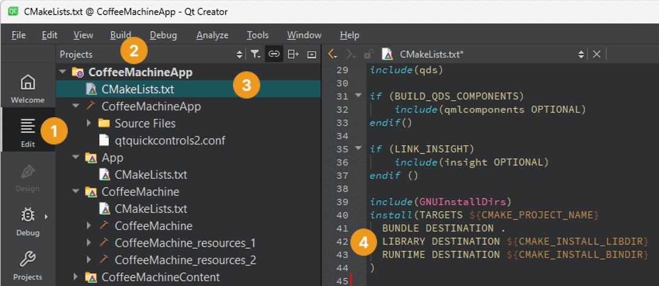This screenshot has height=286, width=659.
Task: Open the Analyze menu
Action: click(212, 35)
